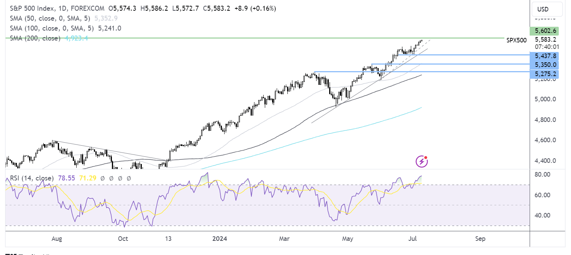This screenshot has height=255, width=571.
Task: Click the countdown timer 07:40:01
Action: coord(546,47)
